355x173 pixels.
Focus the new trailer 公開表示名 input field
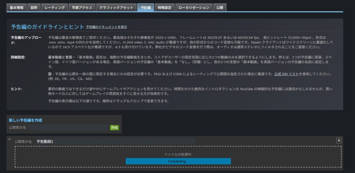click(69, 128)
